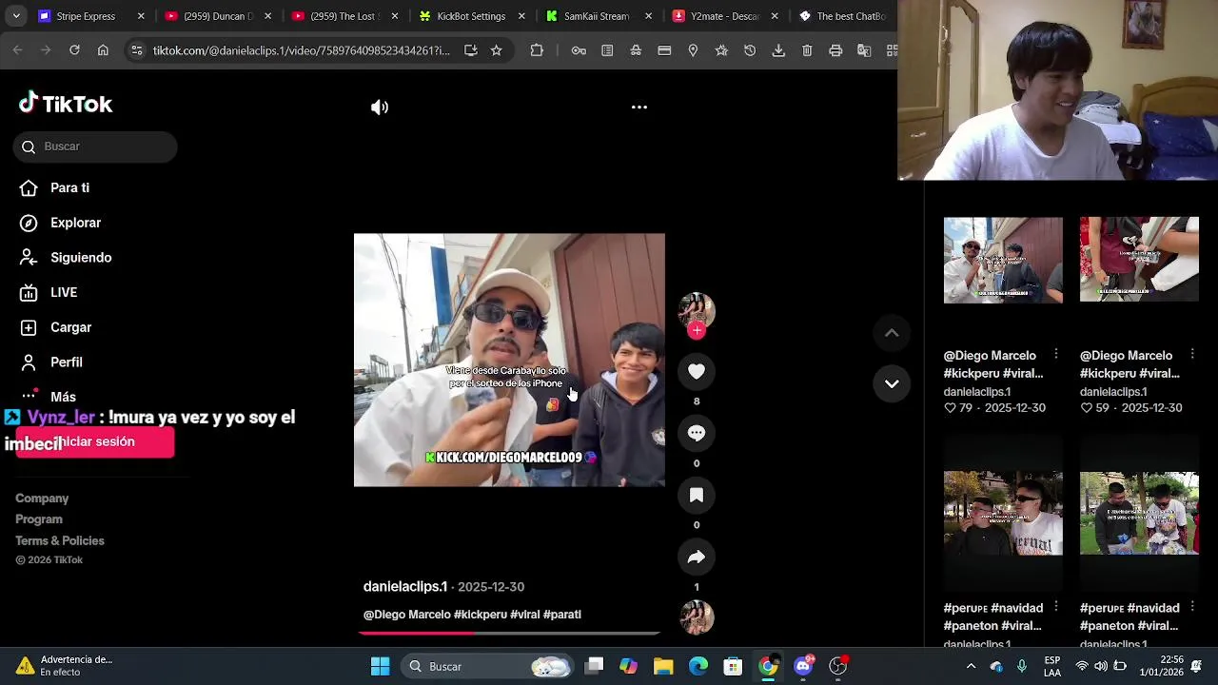
Task: Switch to Y2mate tab
Action: tap(725, 16)
